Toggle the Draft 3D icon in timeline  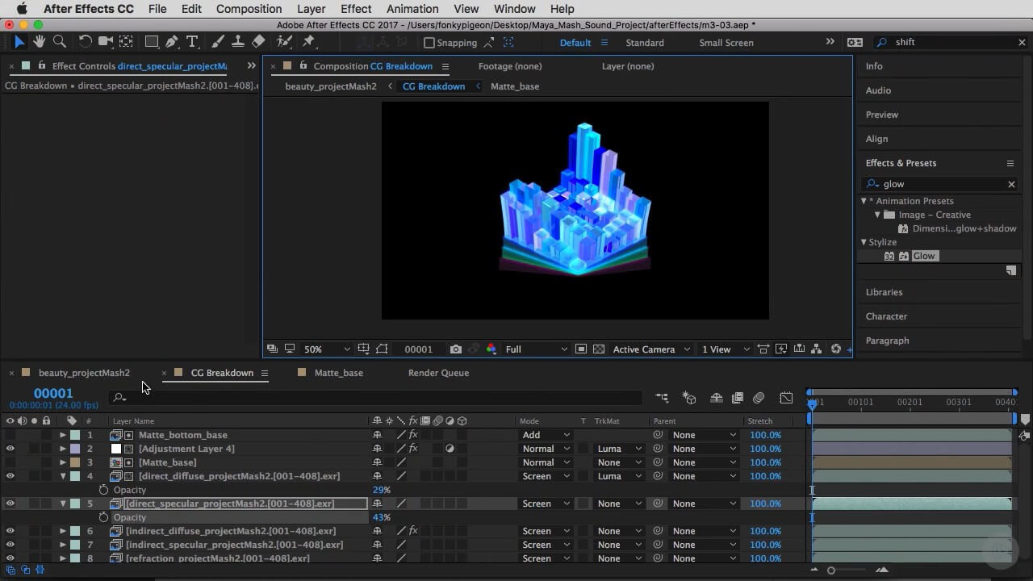coord(689,398)
